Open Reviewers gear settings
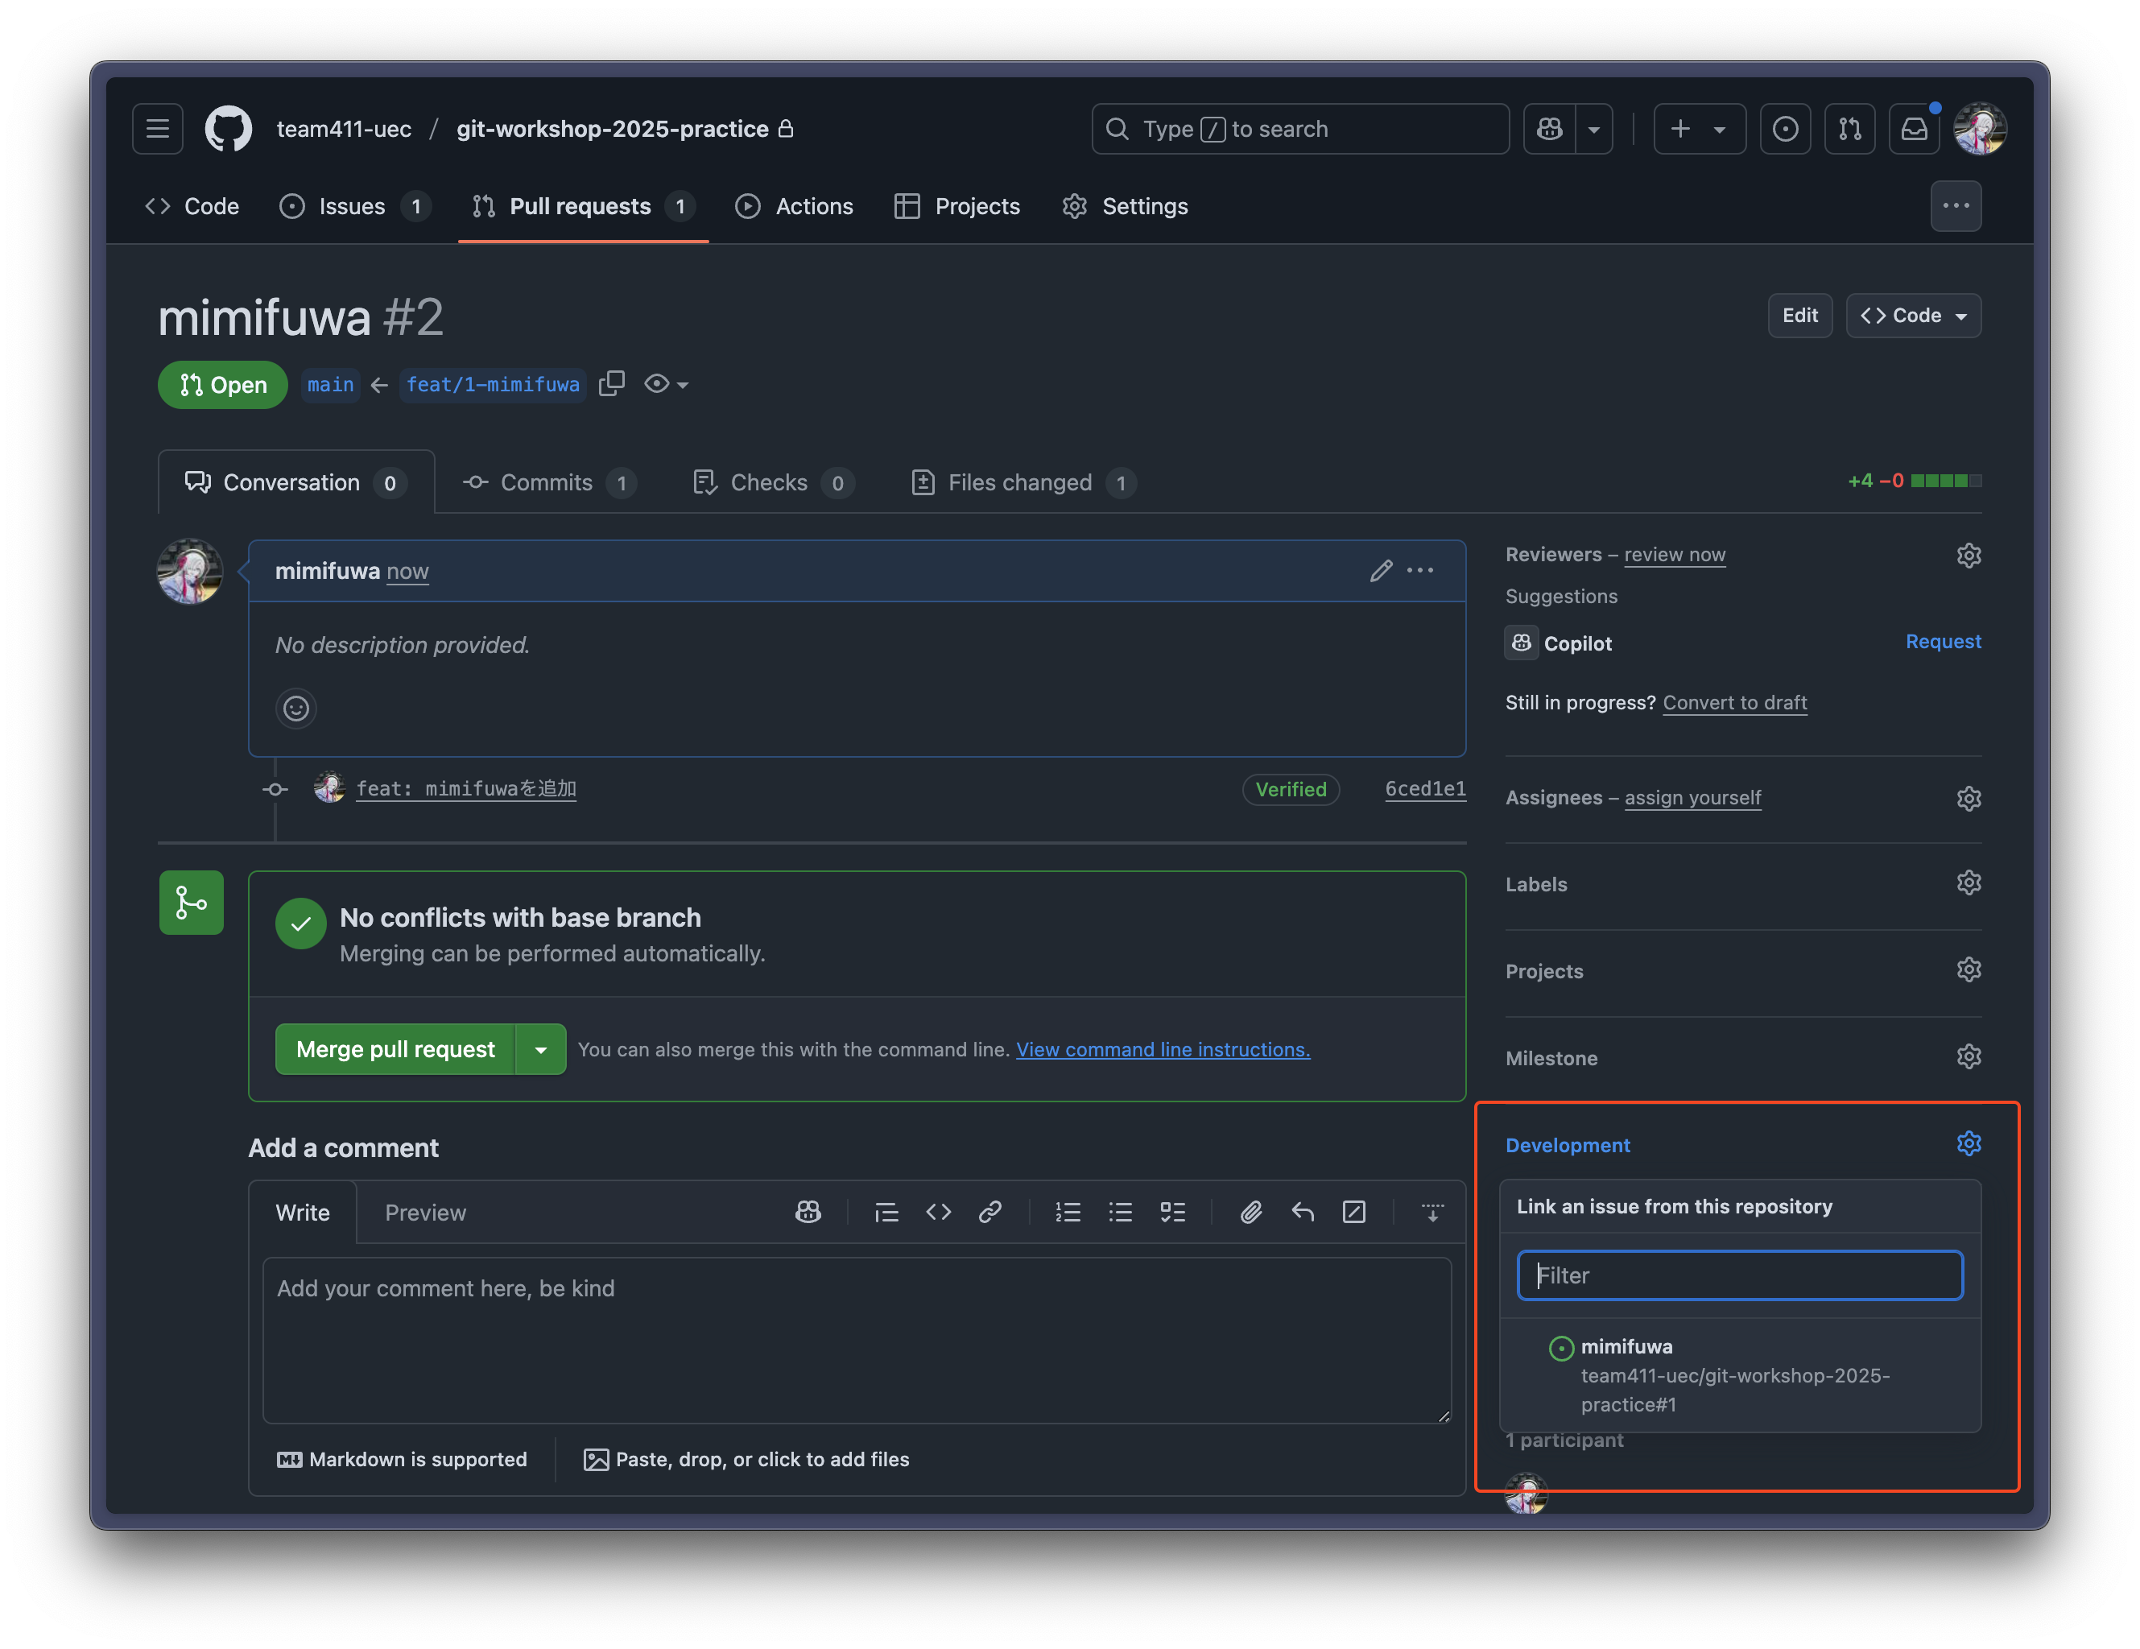 (x=1969, y=556)
